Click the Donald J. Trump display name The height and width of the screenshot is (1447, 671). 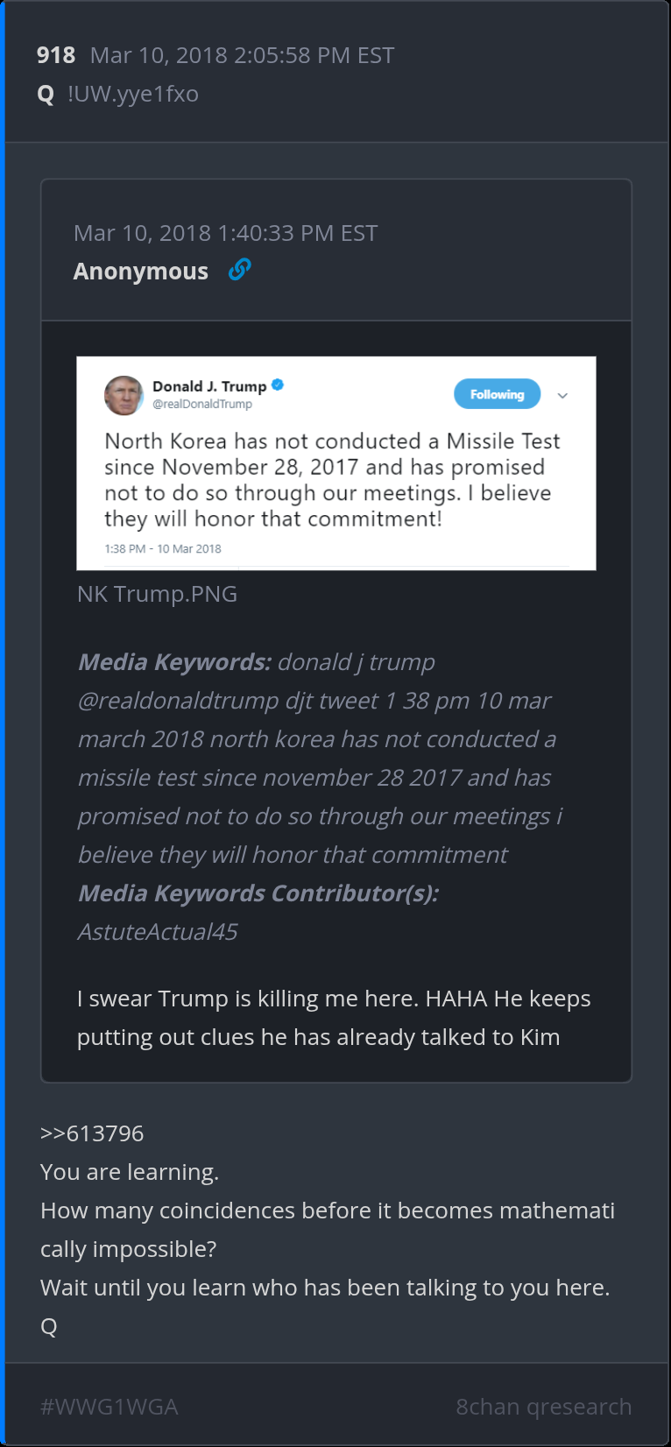(x=209, y=386)
